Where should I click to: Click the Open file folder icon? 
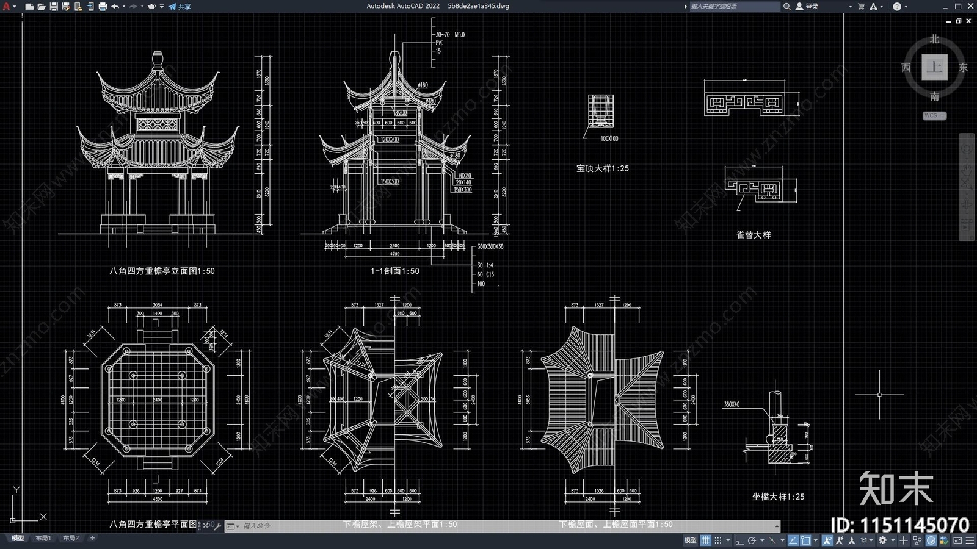41,7
